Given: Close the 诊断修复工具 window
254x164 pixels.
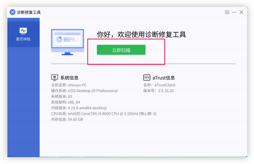Looking at the screenshot, I should [x=241, y=12].
